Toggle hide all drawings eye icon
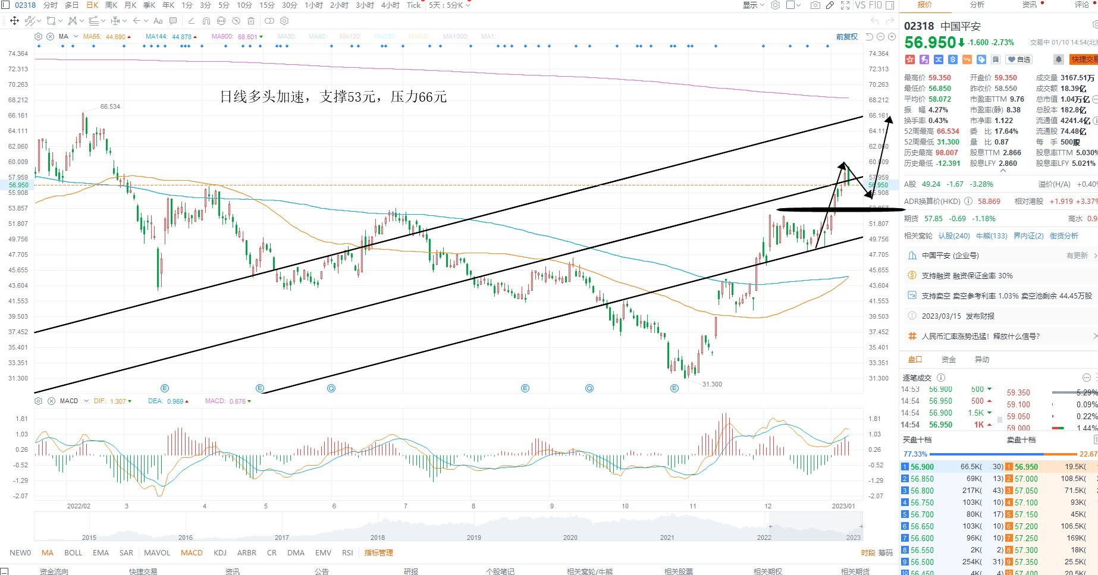The width and height of the screenshot is (1098, 575). [x=236, y=21]
